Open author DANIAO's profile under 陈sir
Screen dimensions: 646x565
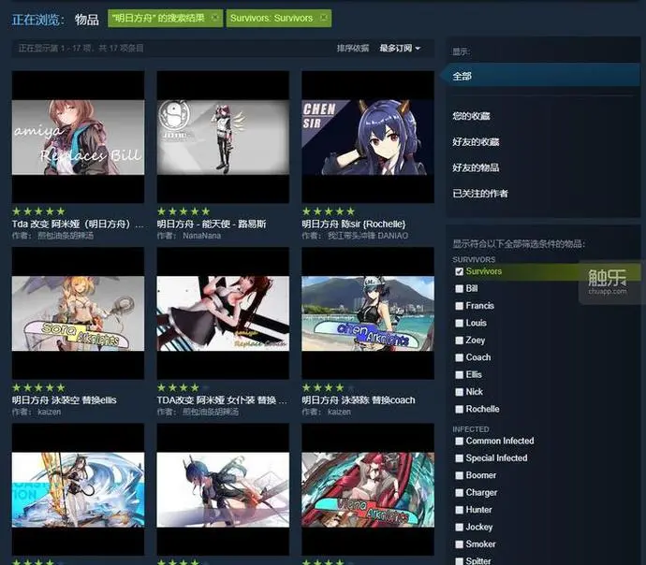coord(368,236)
